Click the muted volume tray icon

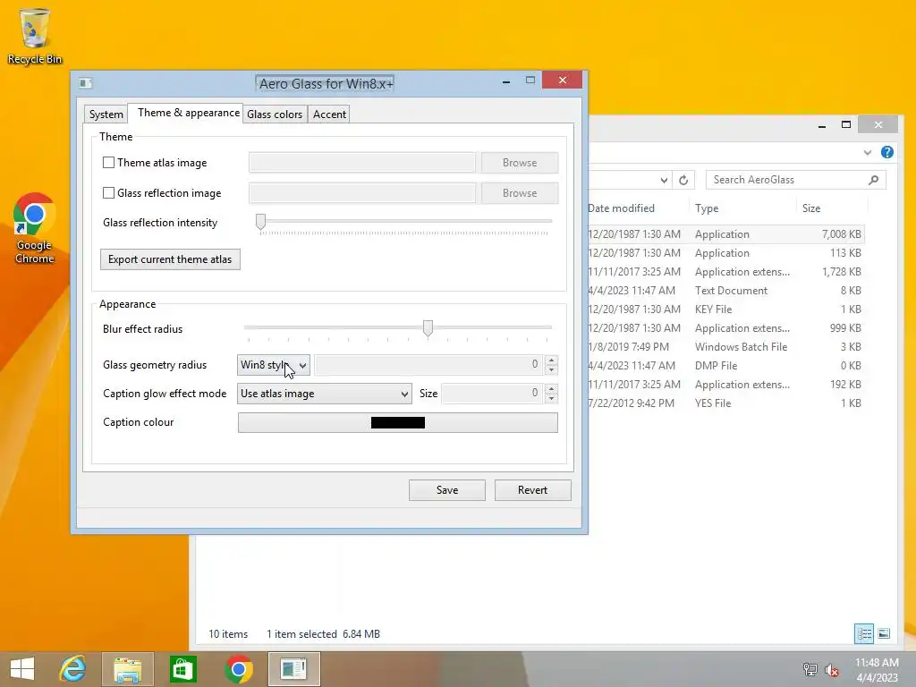[x=831, y=670]
